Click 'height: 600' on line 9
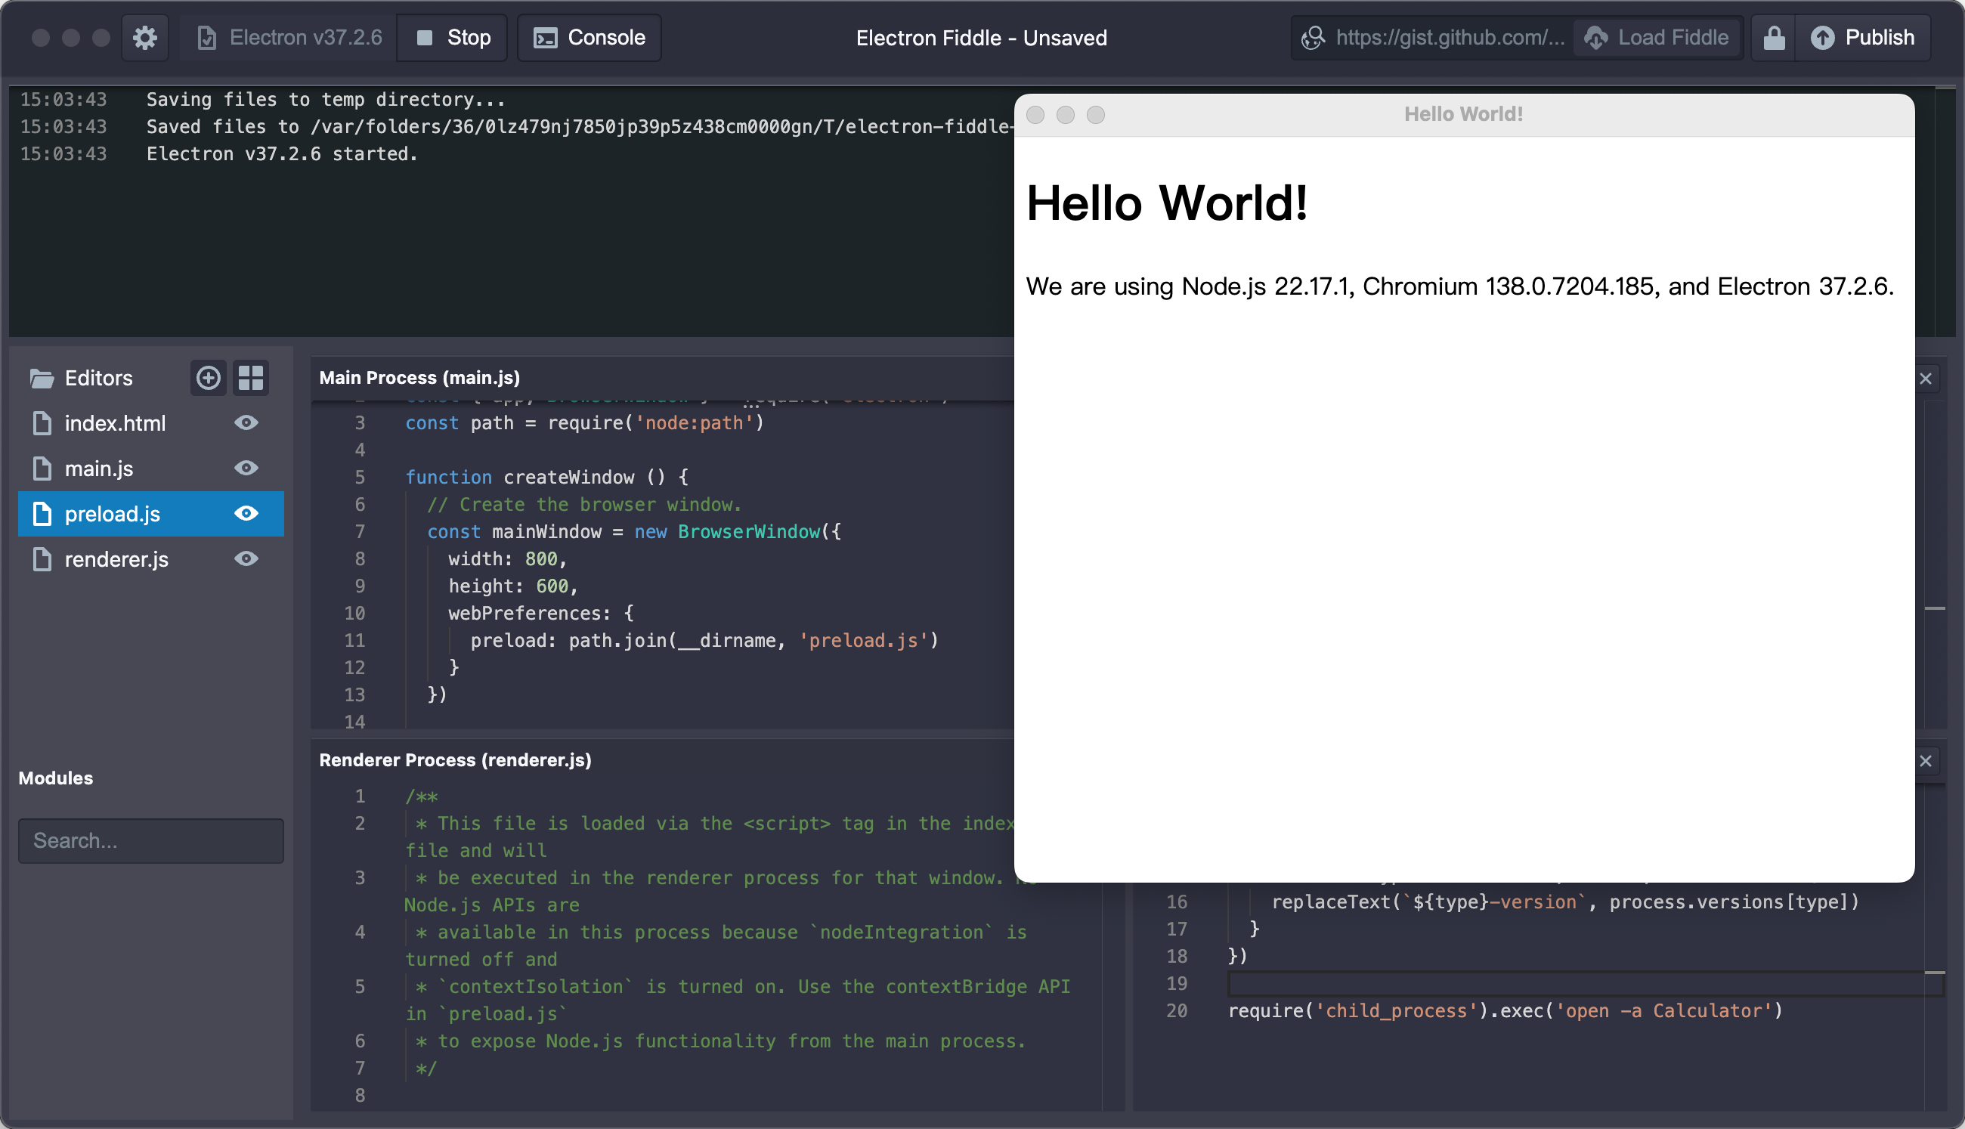Viewport: 1965px width, 1129px height. (512, 586)
